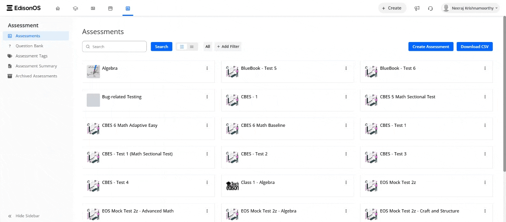
Task: Focus the assessments Search field
Action: 115,47
